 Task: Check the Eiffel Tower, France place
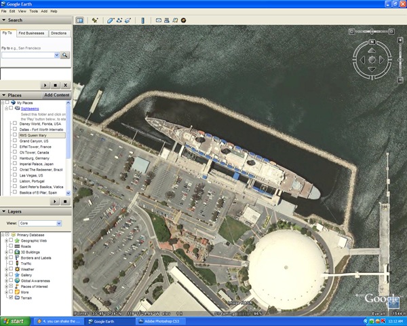coord(14,147)
